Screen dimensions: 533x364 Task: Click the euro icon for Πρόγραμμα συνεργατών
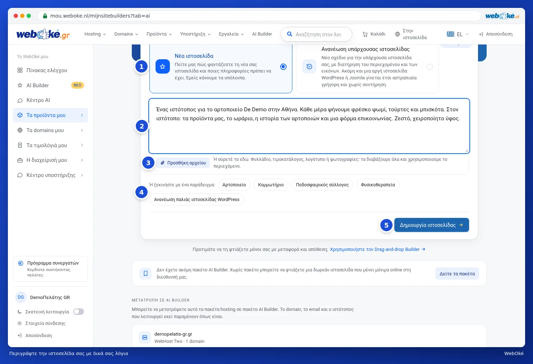[21, 263]
